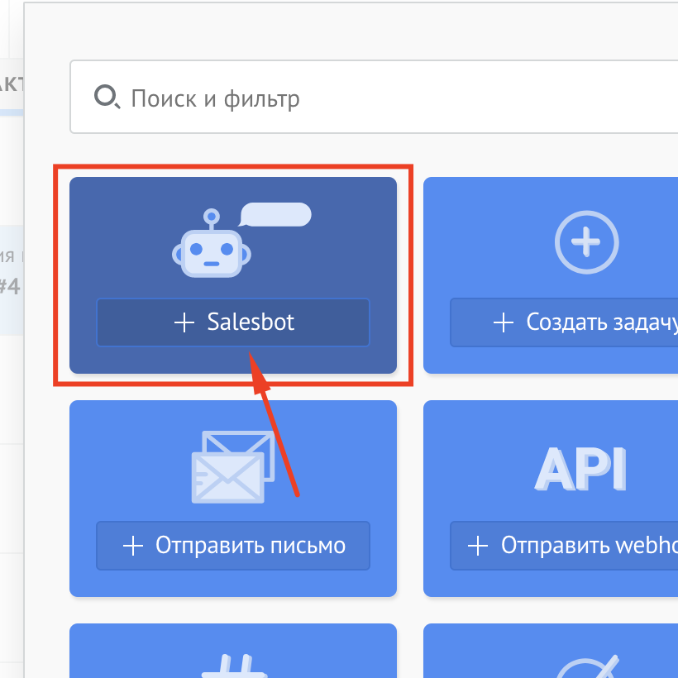The image size is (678, 678).
Task: Click the magnifier search icon
Action: pyautogui.click(x=107, y=97)
